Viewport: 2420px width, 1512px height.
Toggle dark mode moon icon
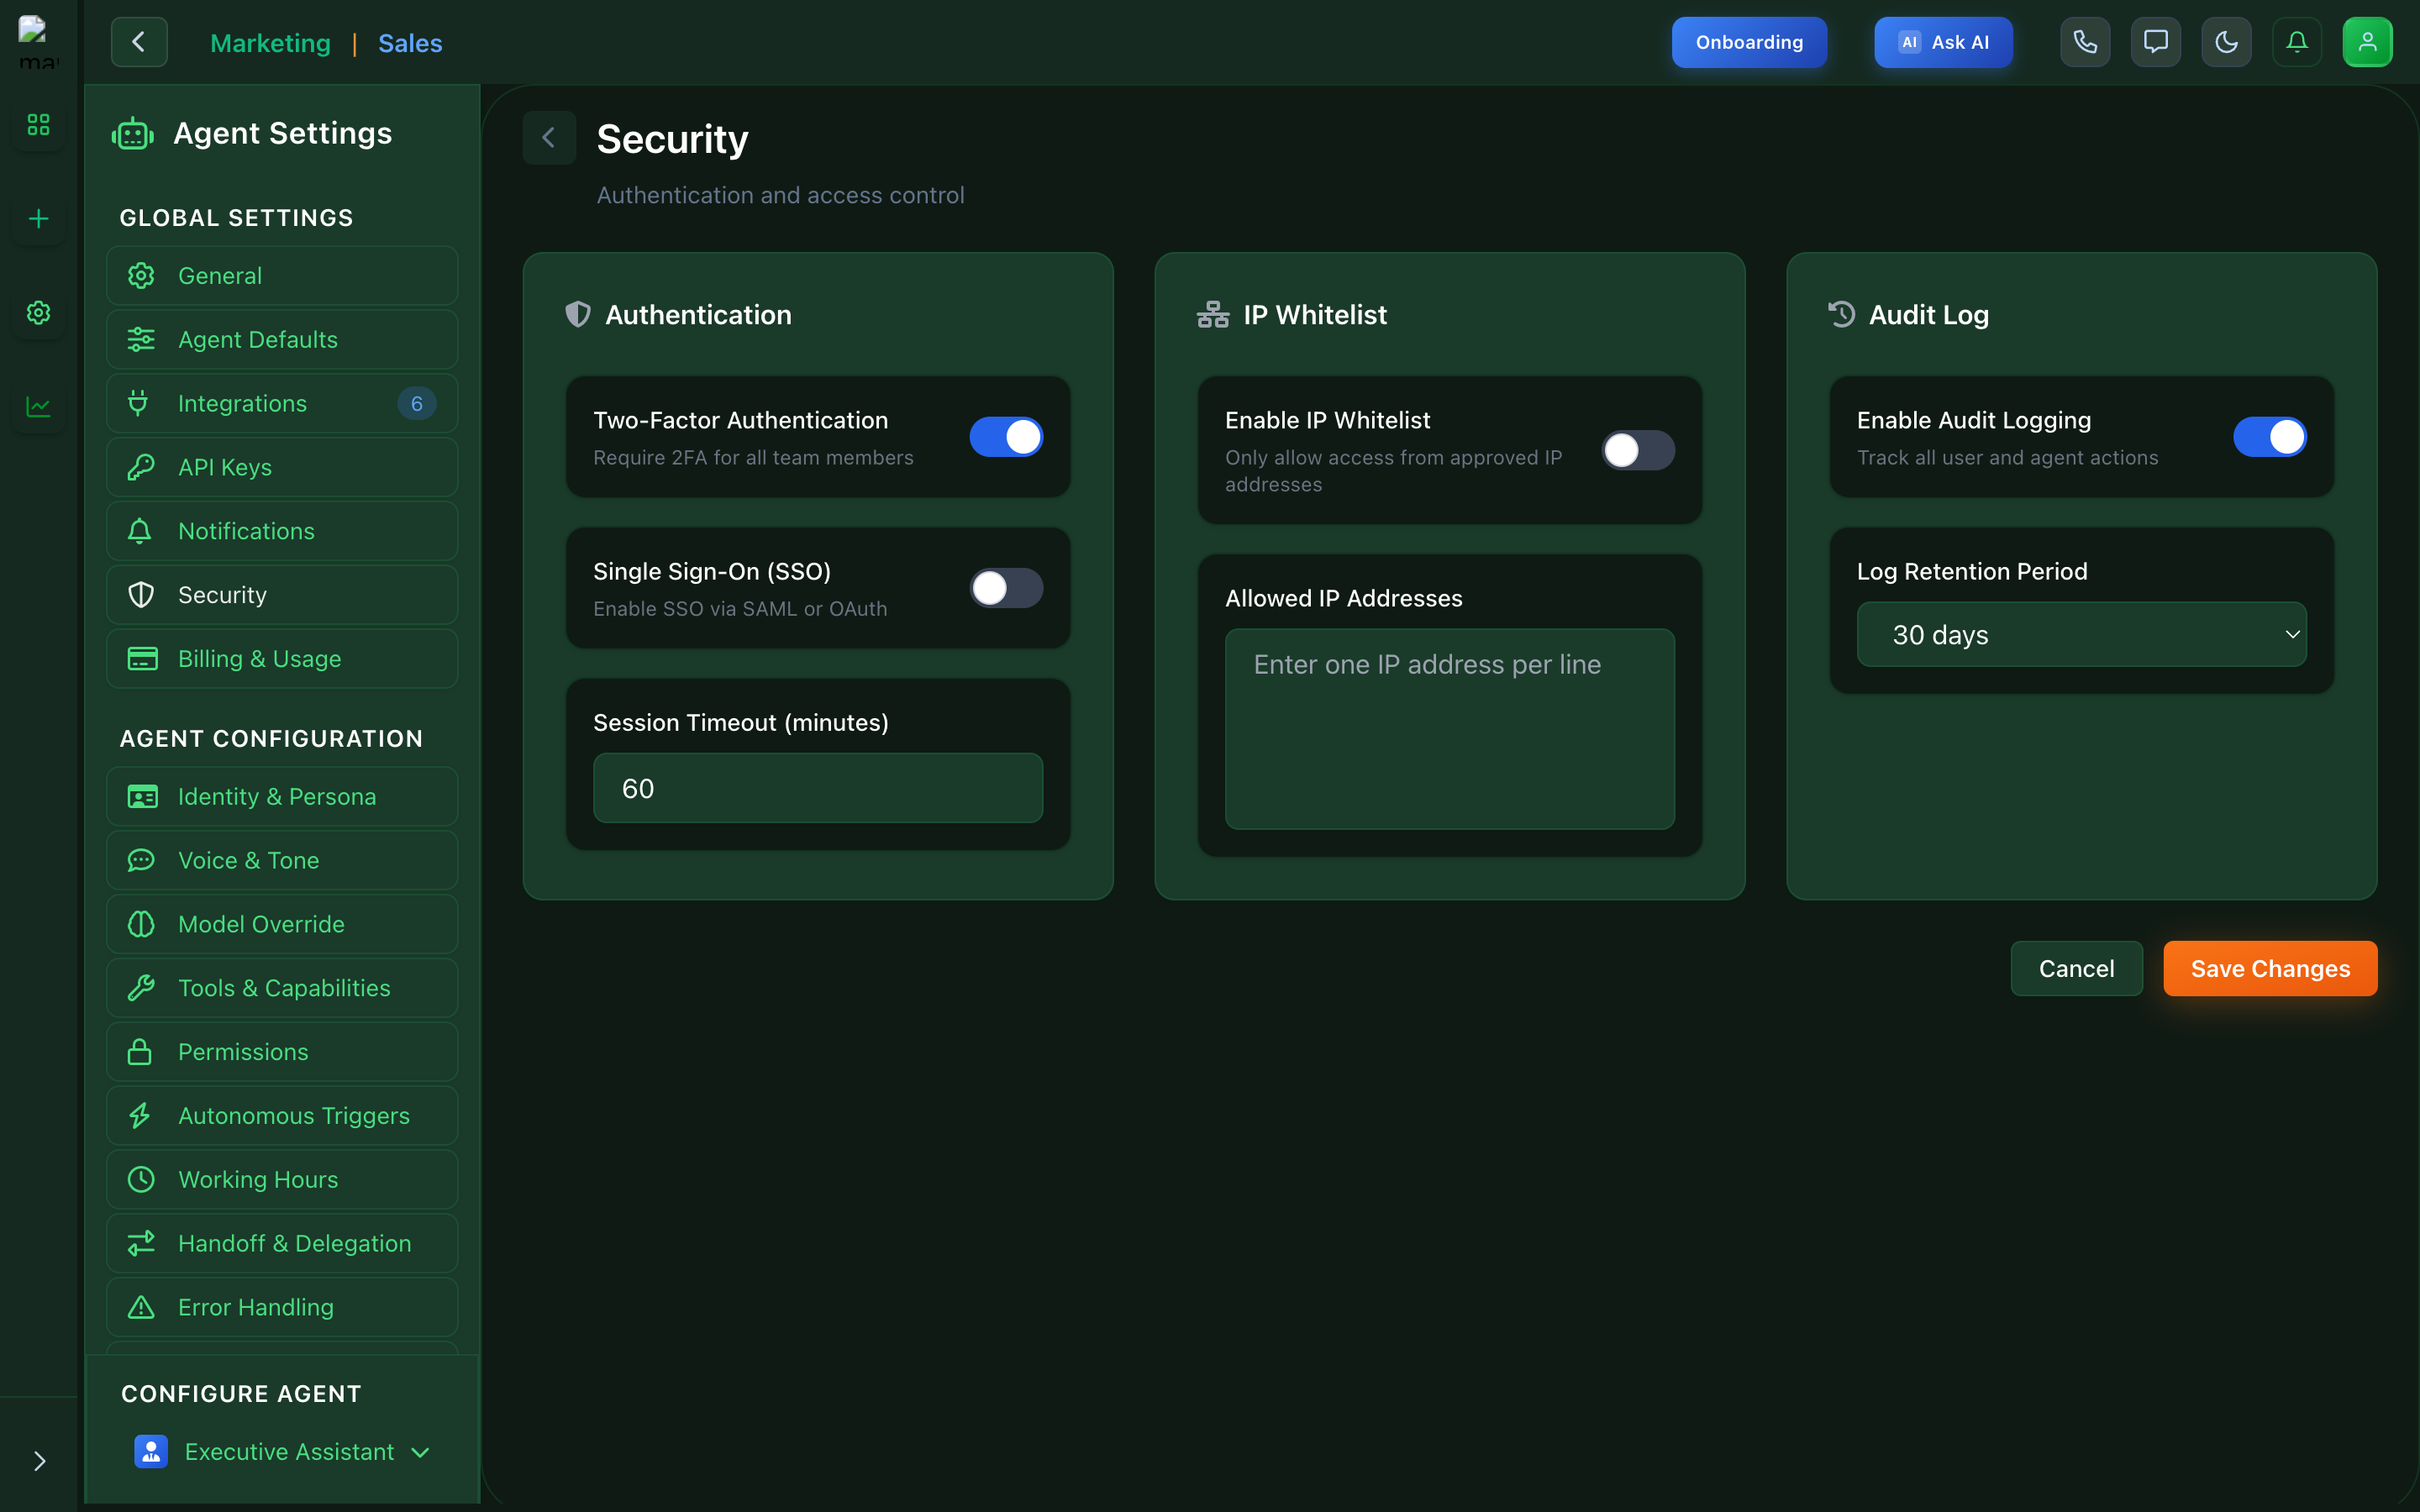pos(2226,42)
